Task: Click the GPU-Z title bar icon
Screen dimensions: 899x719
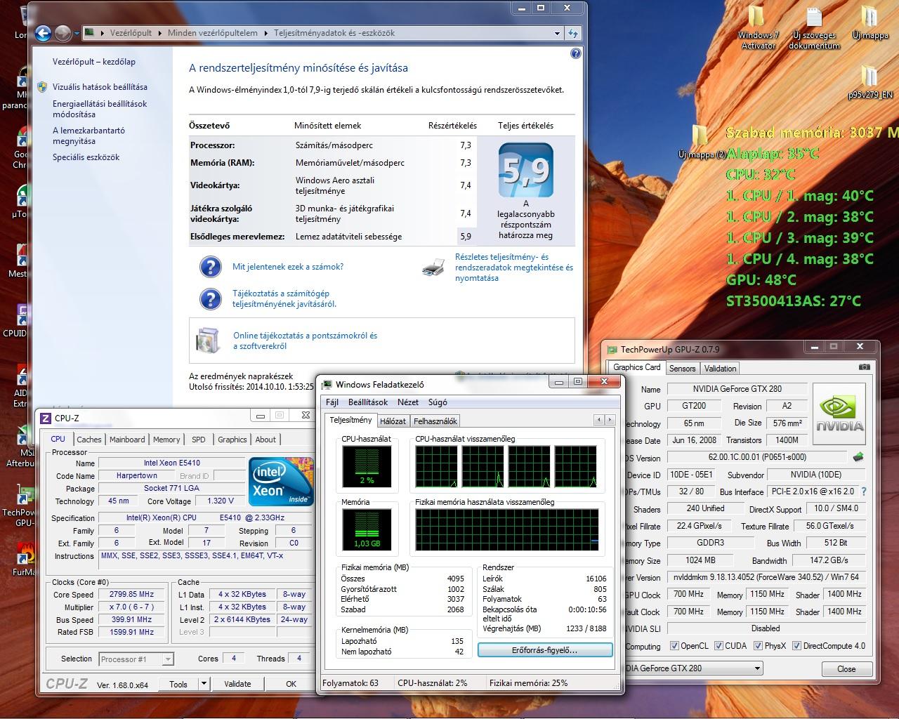Action: 612,349
